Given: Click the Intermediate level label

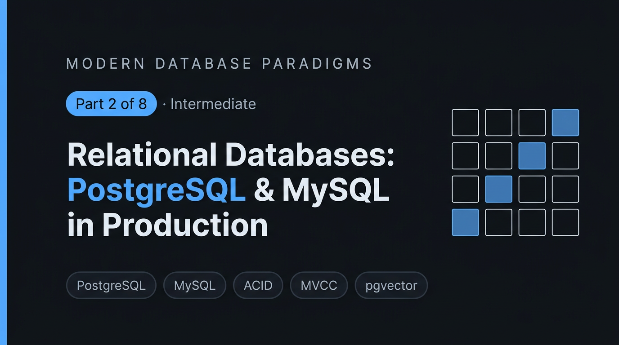Looking at the screenshot, I should point(213,104).
